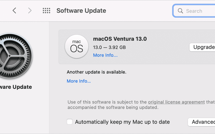Image resolution: width=215 pixels, height=134 pixels.
Task: Click the magnifying glass search icon
Action: [x=180, y=11]
